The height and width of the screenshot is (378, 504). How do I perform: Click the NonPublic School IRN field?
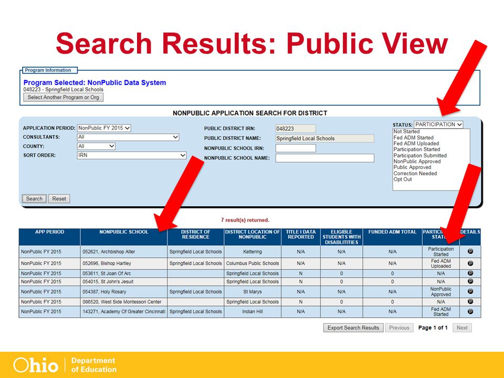click(296, 148)
